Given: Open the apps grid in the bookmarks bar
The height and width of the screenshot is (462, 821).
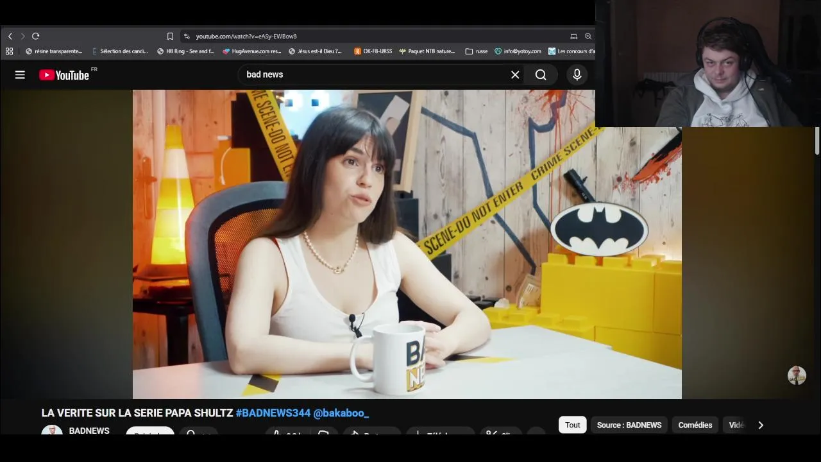Looking at the screenshot, I should coord(9,51).
